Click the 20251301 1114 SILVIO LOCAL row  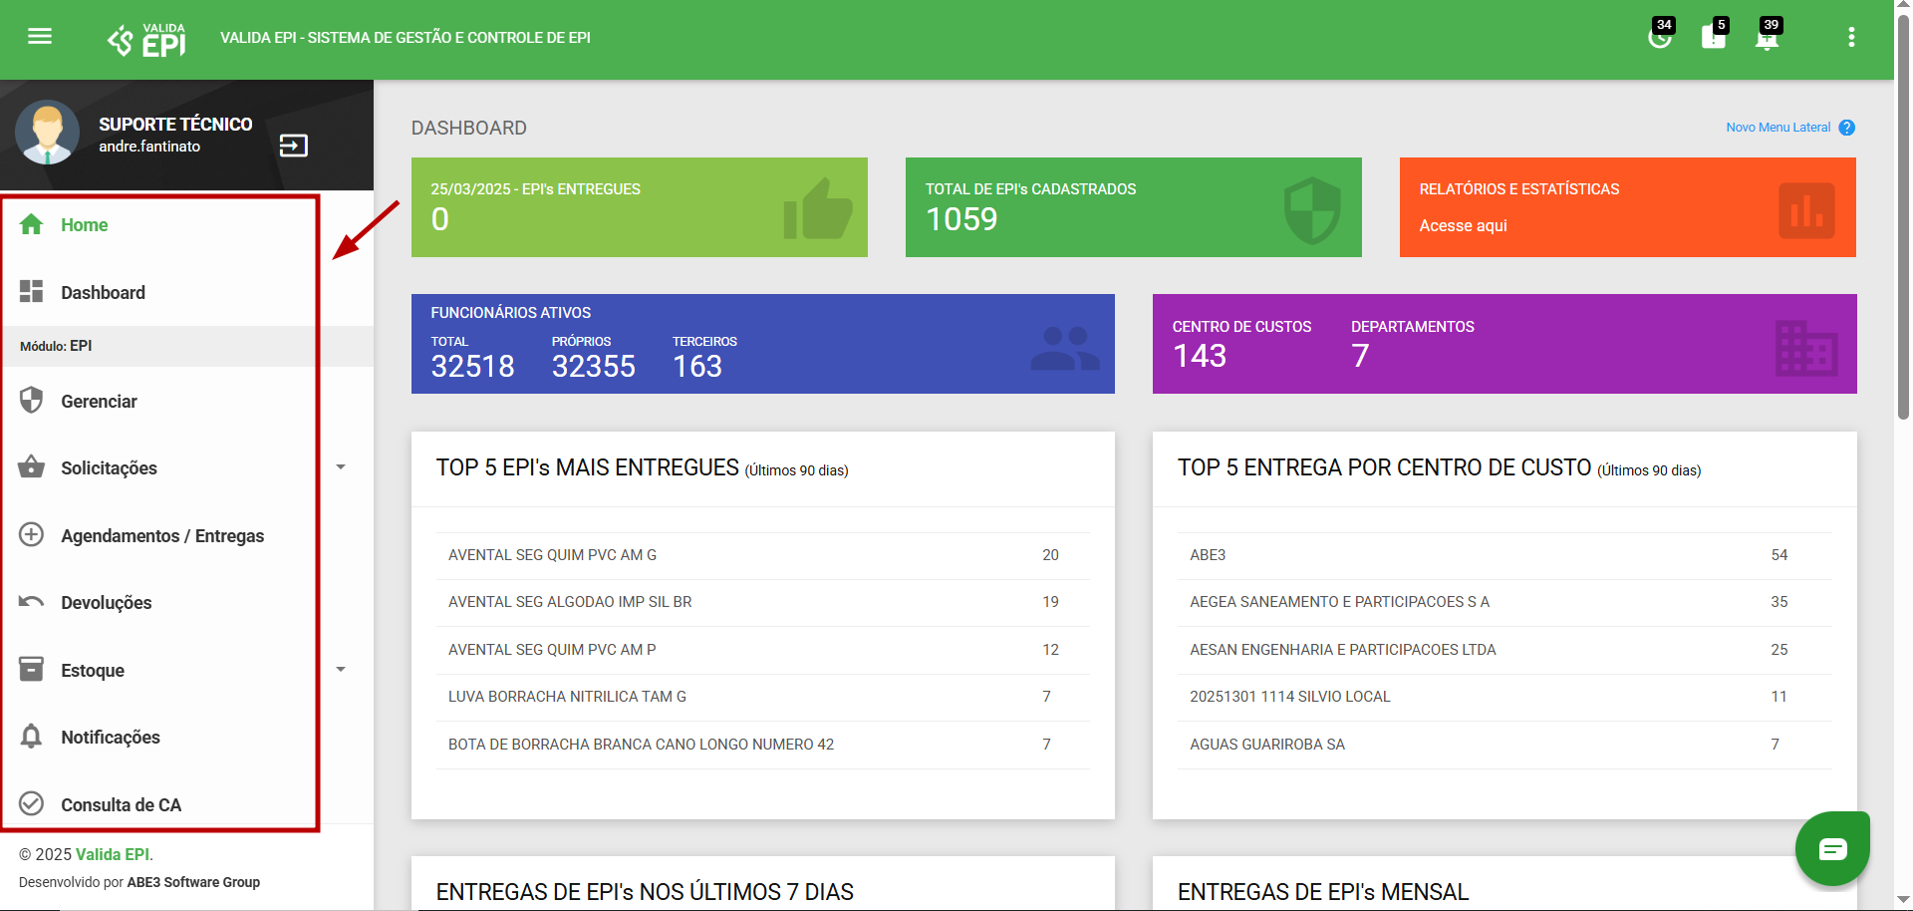1504,697
